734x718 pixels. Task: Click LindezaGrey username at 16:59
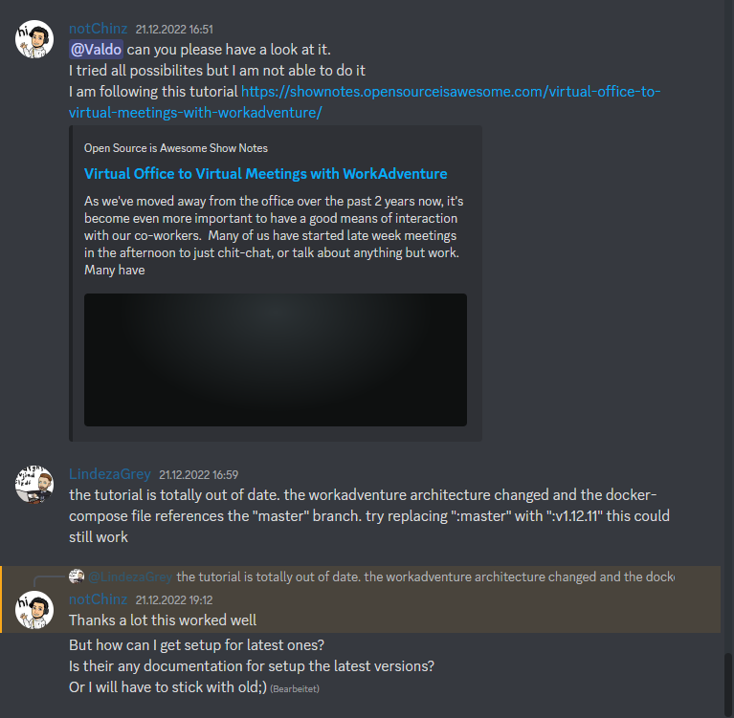[x=110, y=474]
